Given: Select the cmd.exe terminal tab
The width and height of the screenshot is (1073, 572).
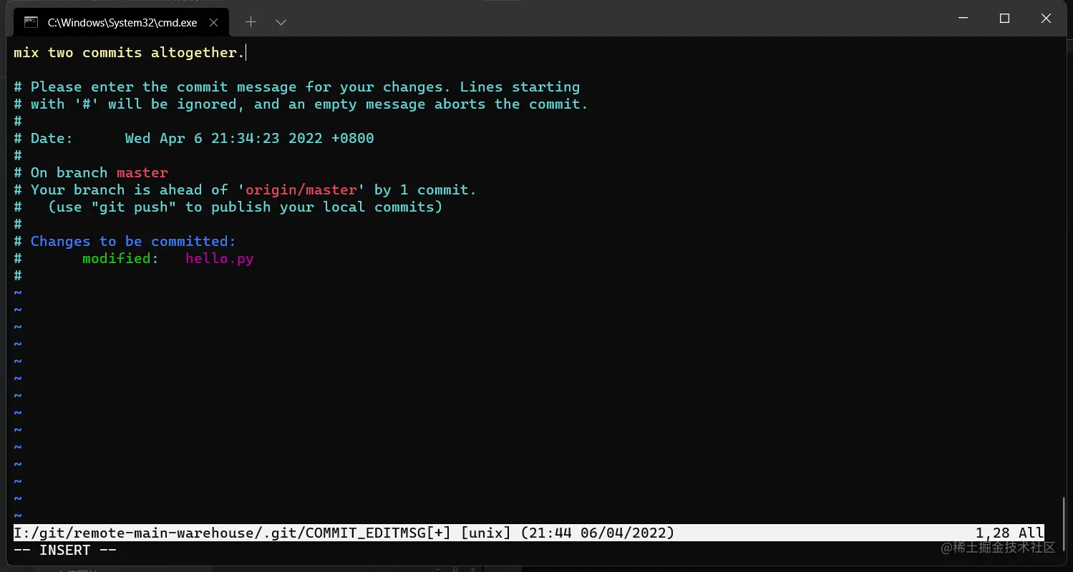Looking at the screenshot, I should coord(122,22).
